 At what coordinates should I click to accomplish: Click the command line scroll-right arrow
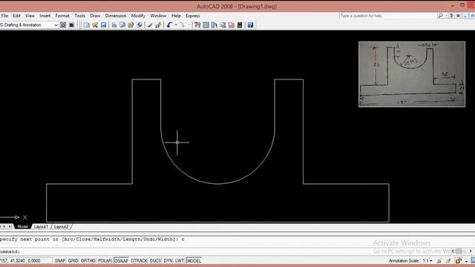click(471, 251)
